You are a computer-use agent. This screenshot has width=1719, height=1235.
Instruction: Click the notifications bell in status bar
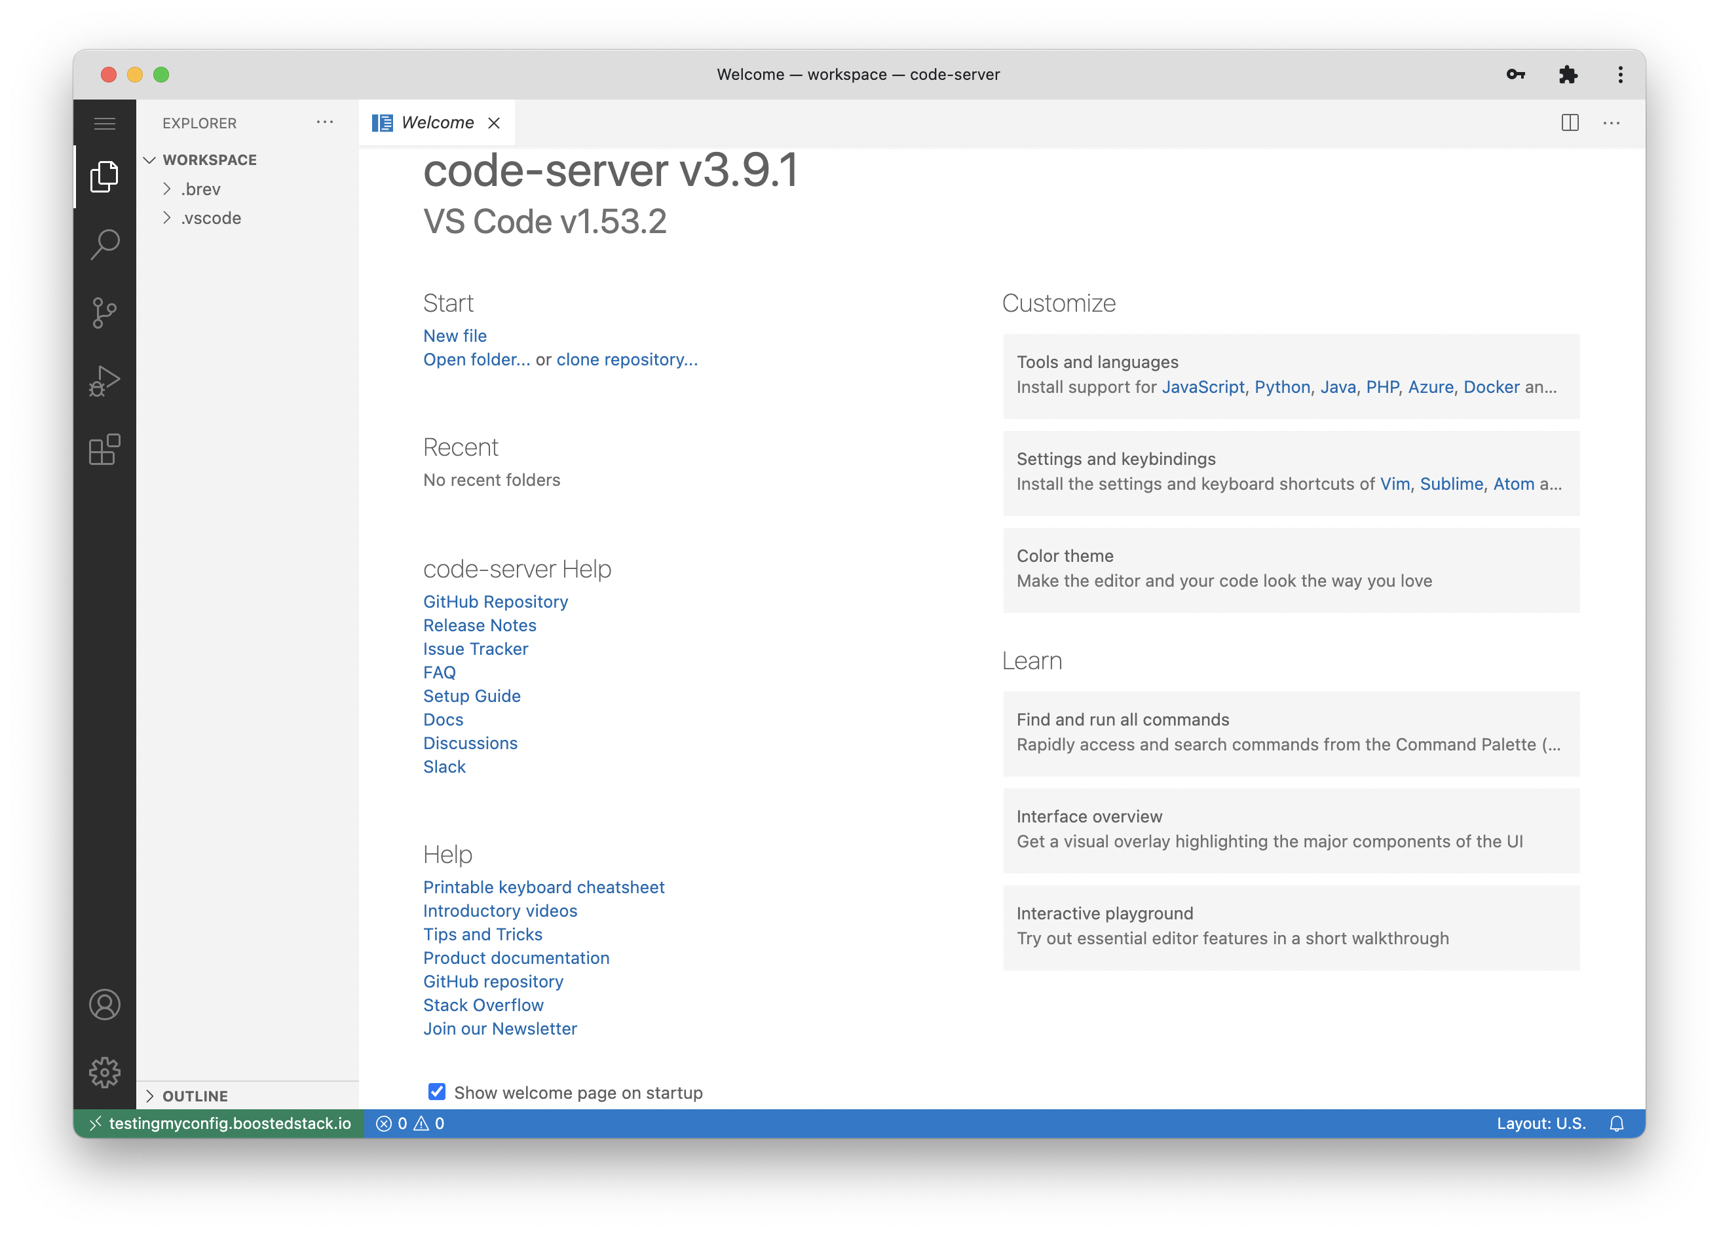coord(1617,1124)
